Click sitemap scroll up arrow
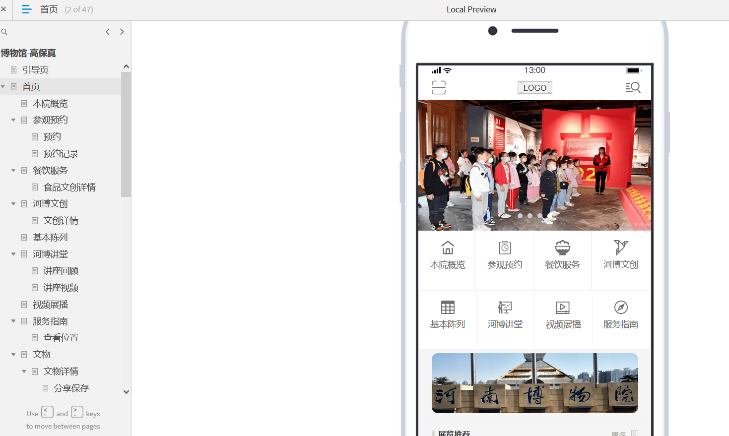 [126, 66]
